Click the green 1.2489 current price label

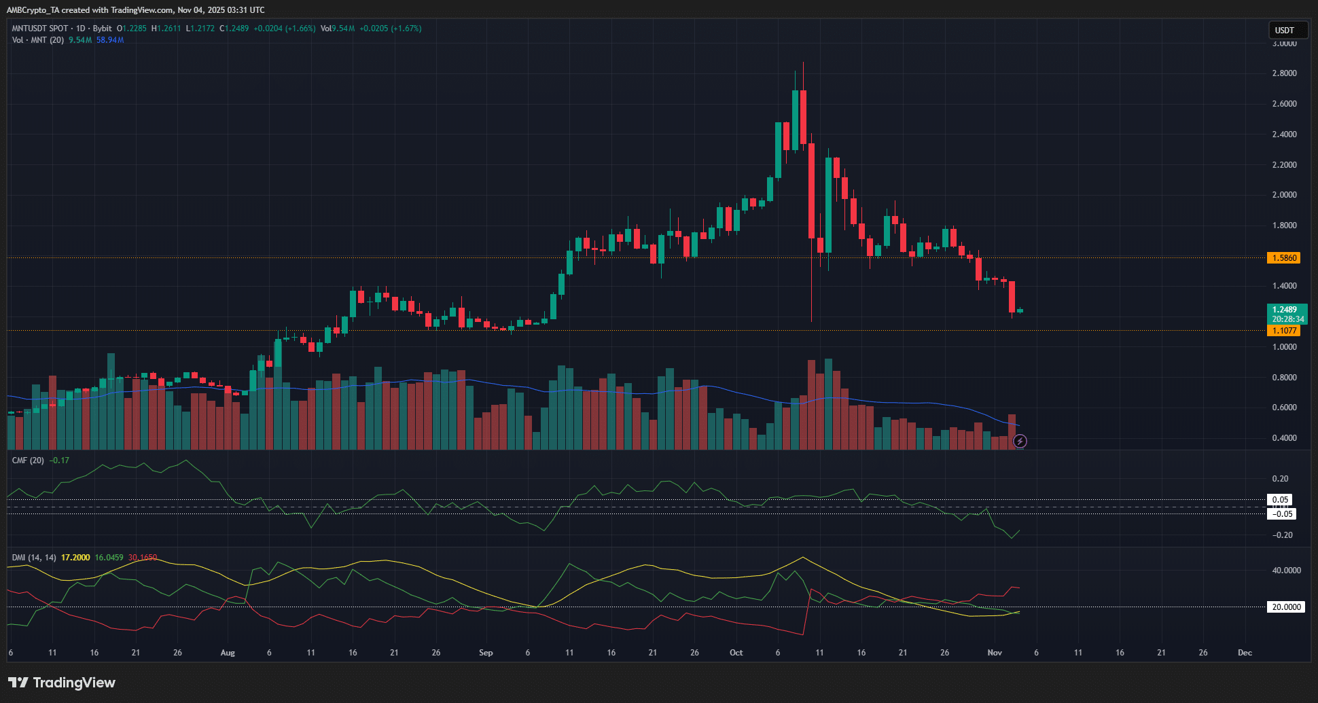click(x=1283, y=308)
